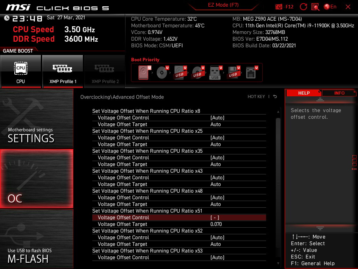Click the date Sat 27 Mar, 2021
The height and width of the screenshot is (269, 358).
pyautogui.click(x=66, y=18)
